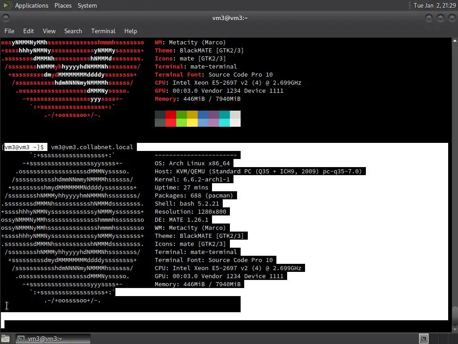Click highlighted Uptime: 27 mins line
Image resolution: width=458 pixels, height=344 pixels.
tap(182, 188)
